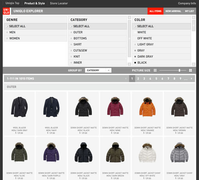Open Down Short Jacket Matte Brown product
This screenshot has width=199, height=180.
[x=179, y=113]
